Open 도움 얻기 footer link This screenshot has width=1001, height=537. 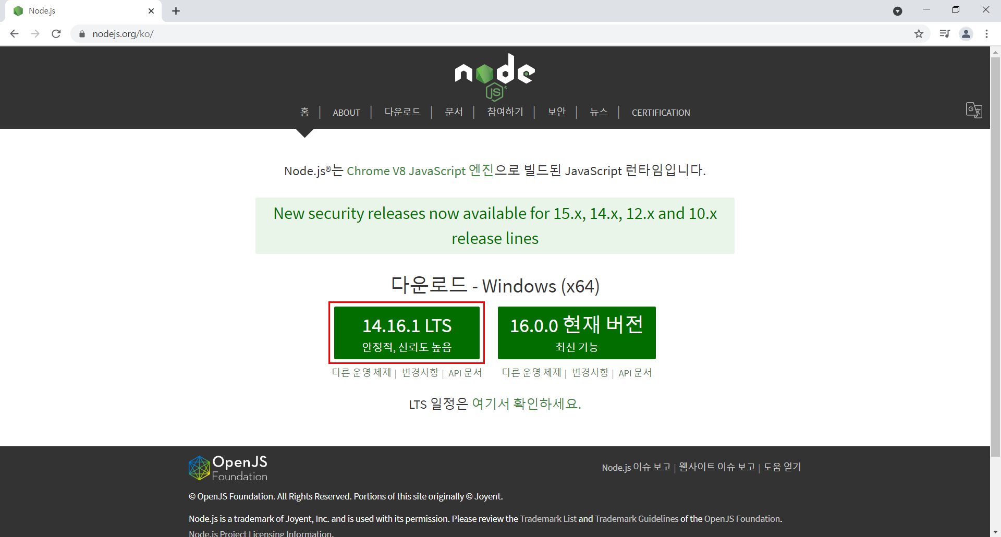click(782, 467)
